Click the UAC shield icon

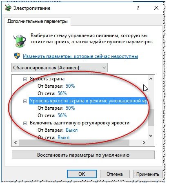coord(17,56)
